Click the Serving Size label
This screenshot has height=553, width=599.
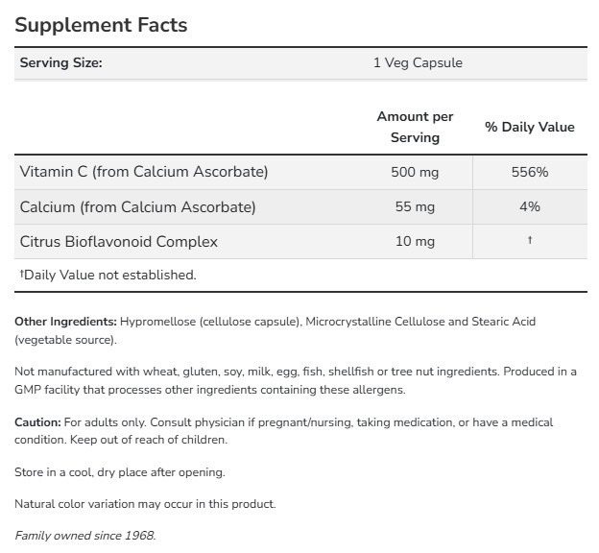[x=60, y=63]
